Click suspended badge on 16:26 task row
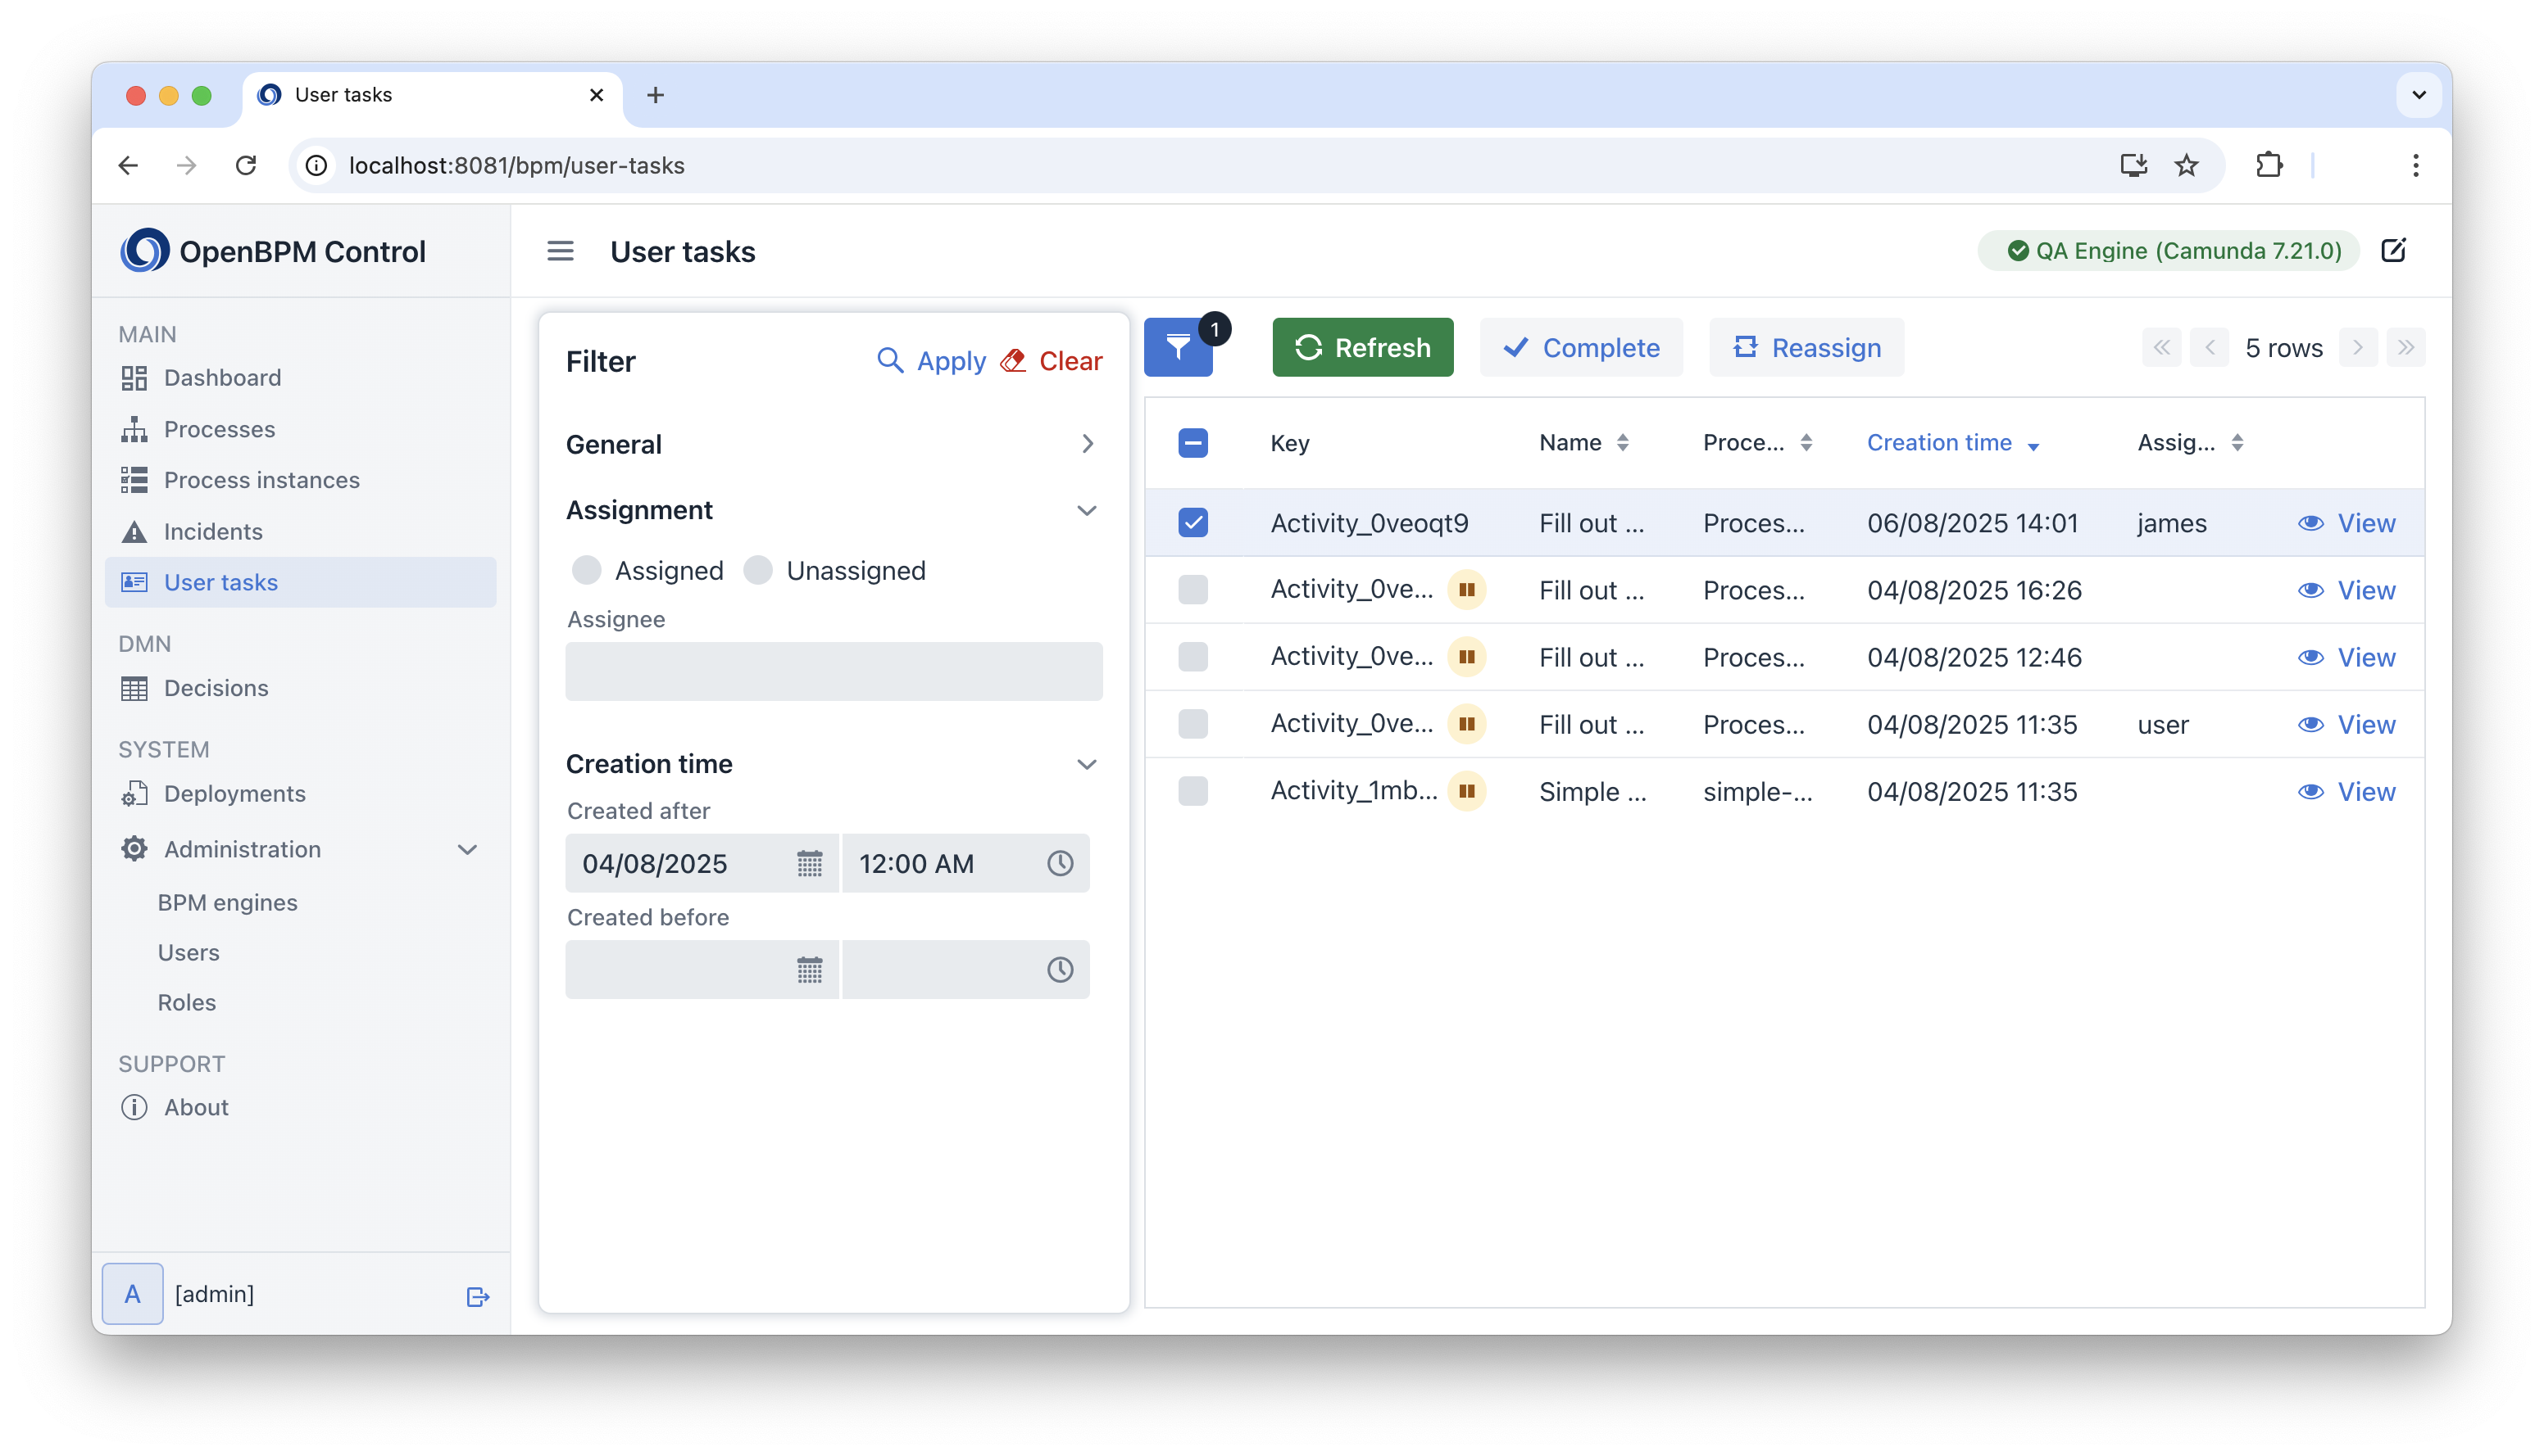The height and width of the screenshot is (1456, 2544). coord(1466,590)
